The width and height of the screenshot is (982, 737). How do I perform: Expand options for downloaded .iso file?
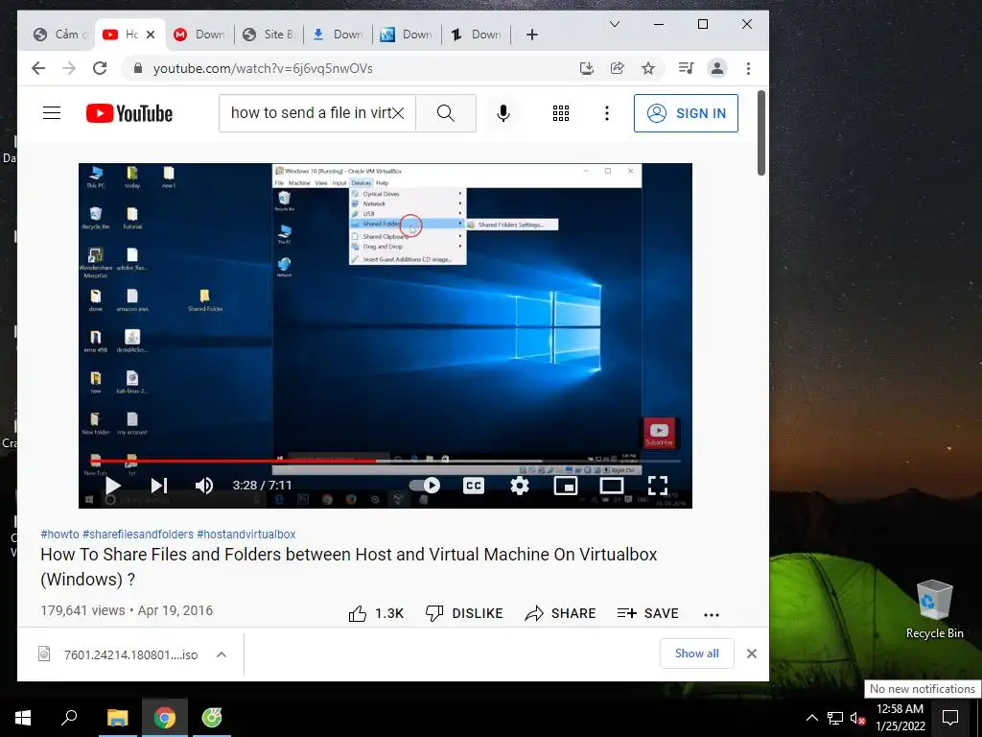click(x=222, y=654)
